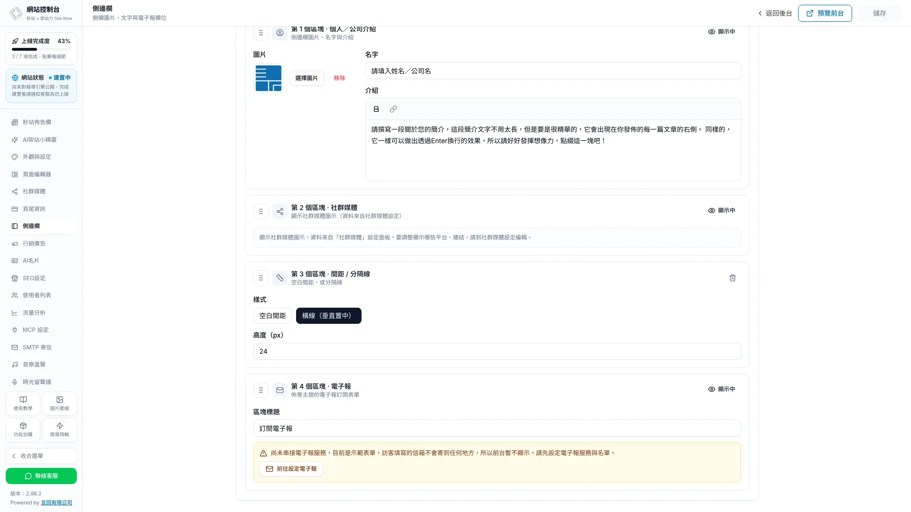Open 使用教學 book icon tile
This screenshot has height=512, width=911.
23,403
